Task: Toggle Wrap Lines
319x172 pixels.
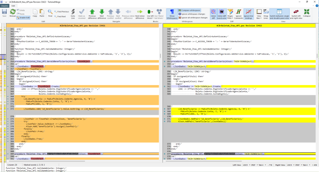Action: coord(266,14)
